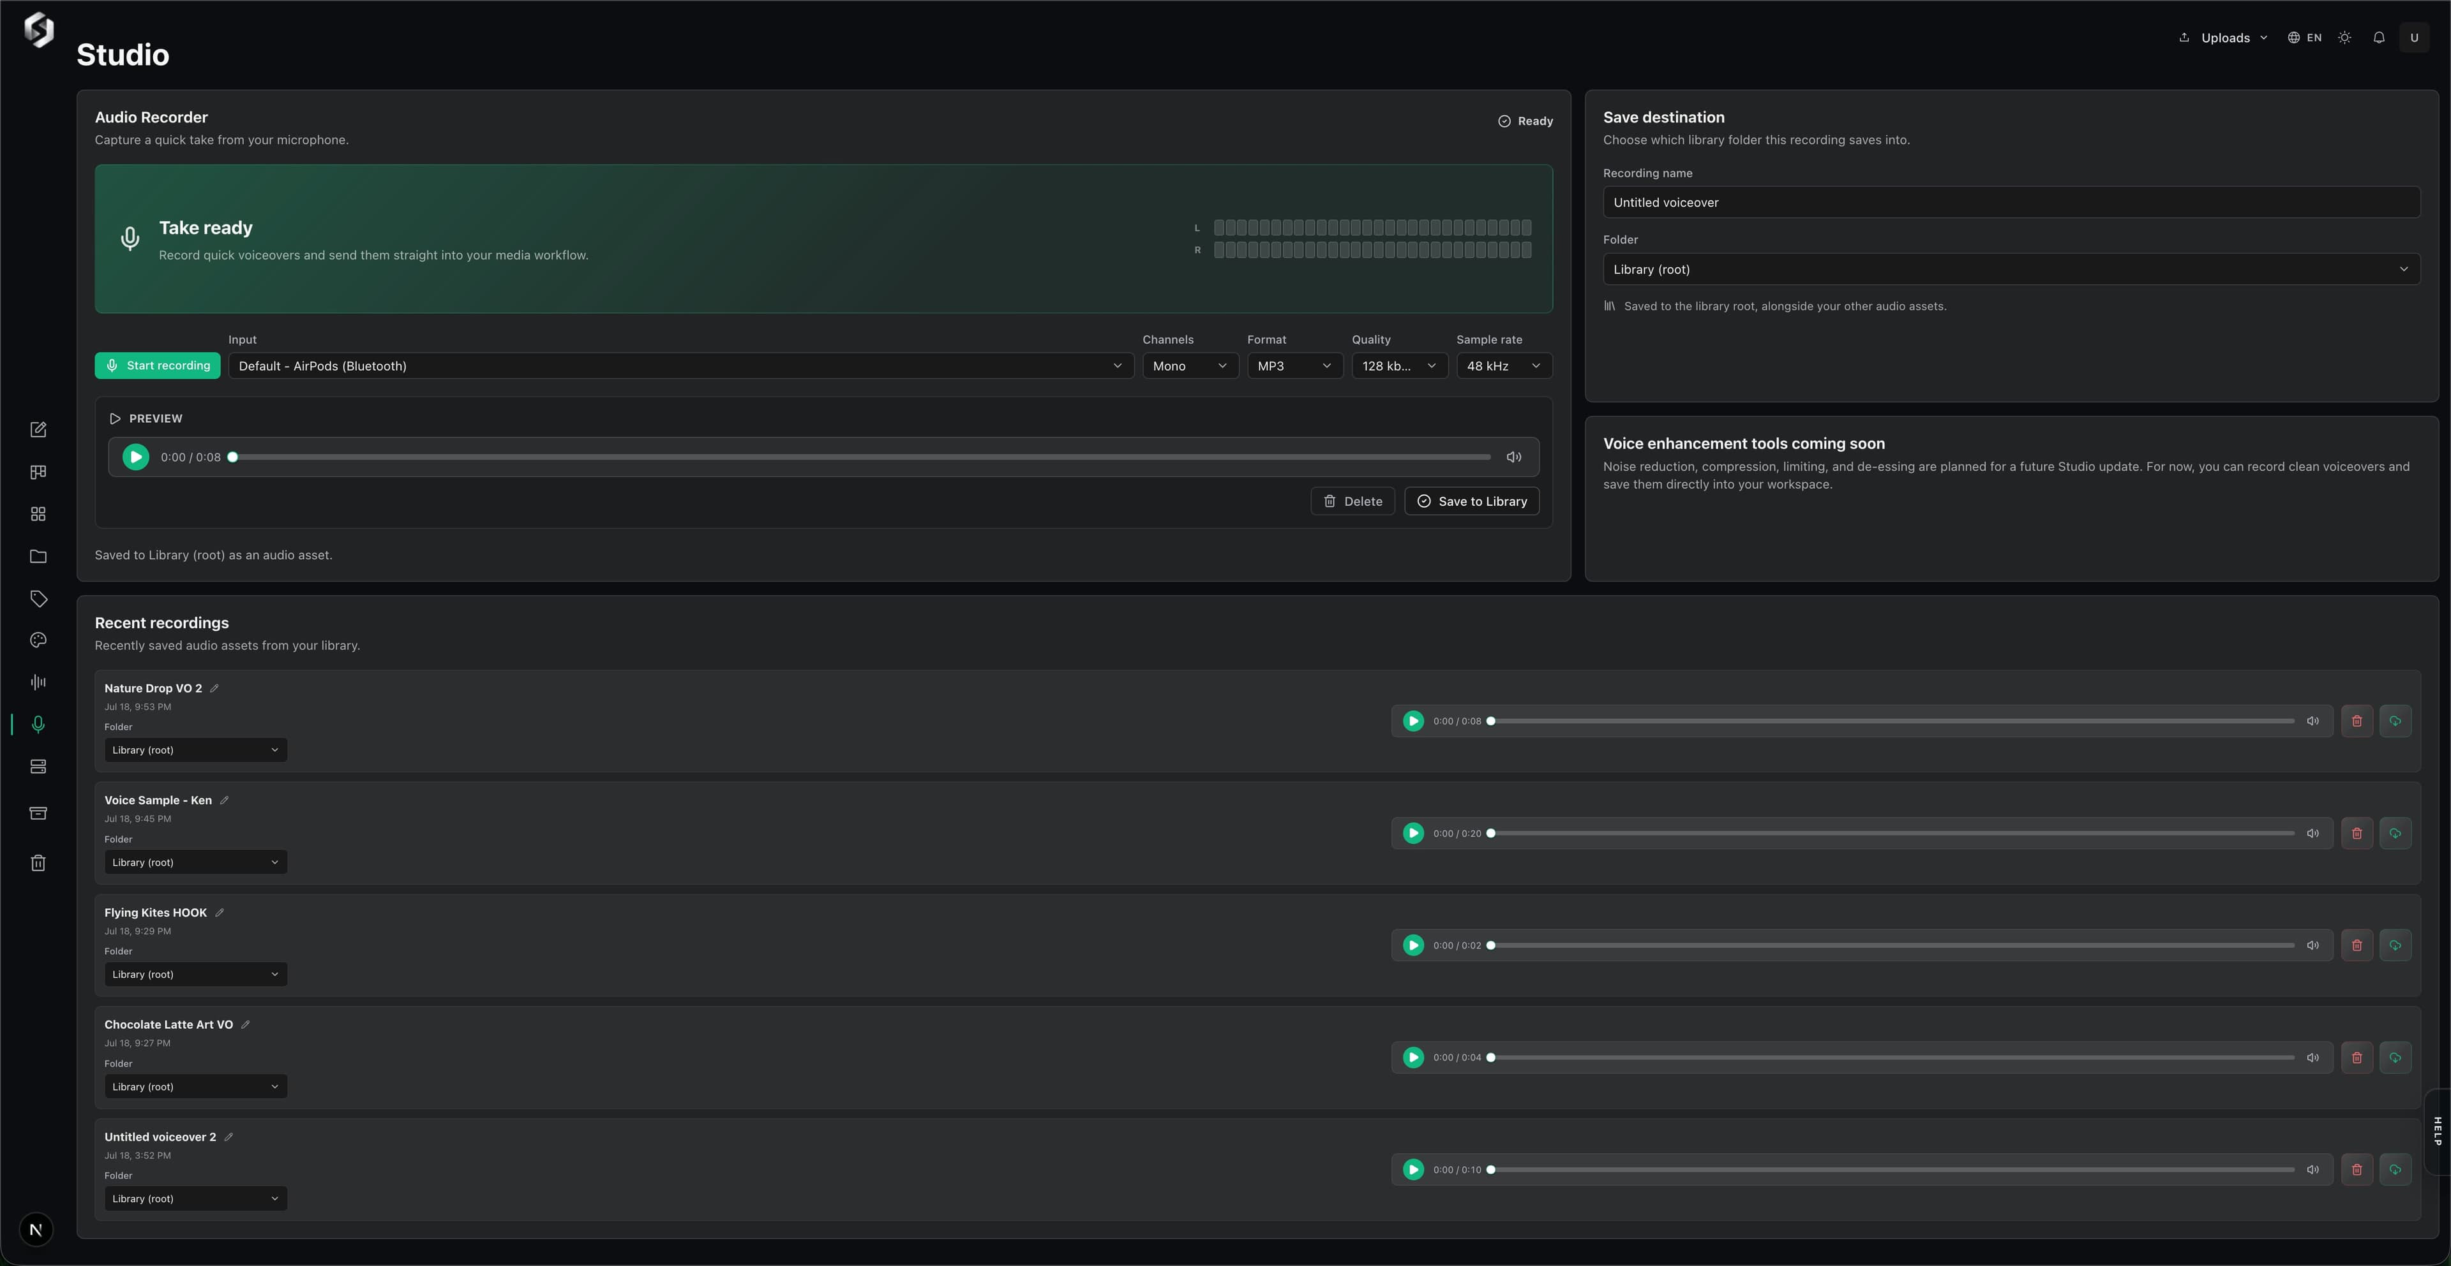
Task: Open the audio waveform sidebar icon
Action: [38, 682]
